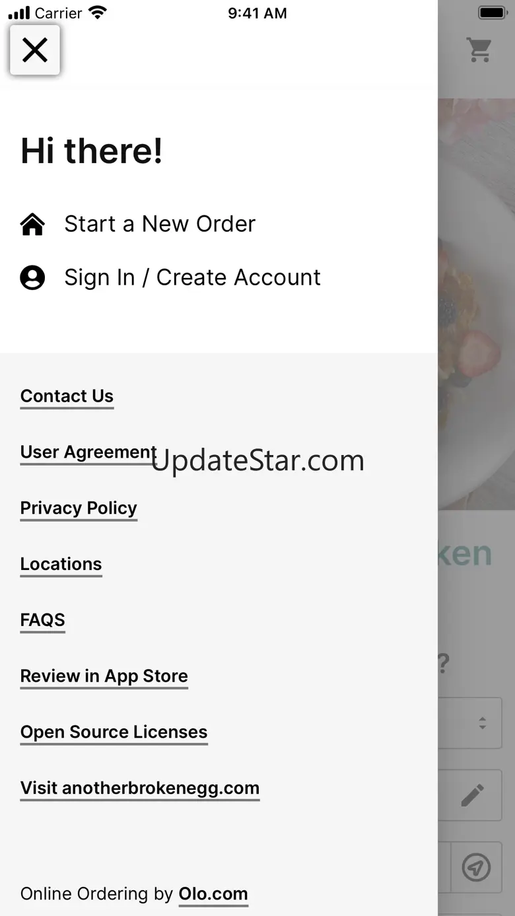Open the dimmed dropdown selector arrows
The image size is (515, 916).
pos(483,723)
